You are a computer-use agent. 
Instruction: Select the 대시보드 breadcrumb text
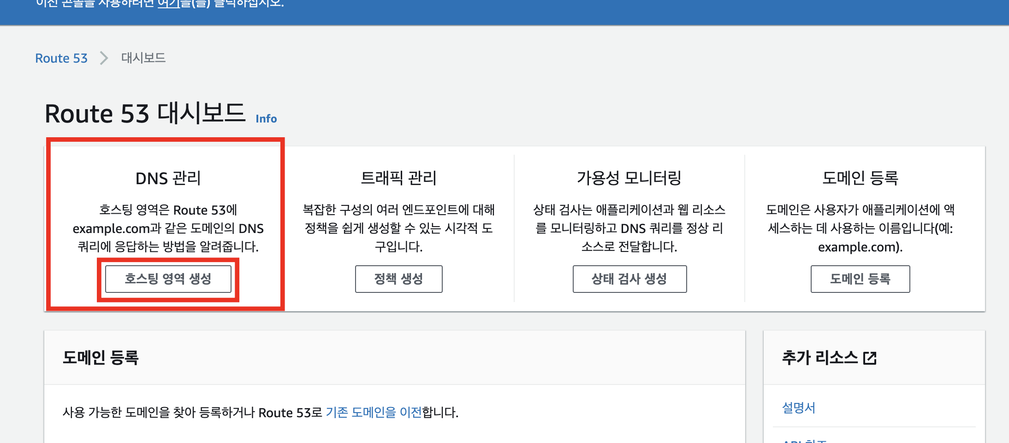143,58
